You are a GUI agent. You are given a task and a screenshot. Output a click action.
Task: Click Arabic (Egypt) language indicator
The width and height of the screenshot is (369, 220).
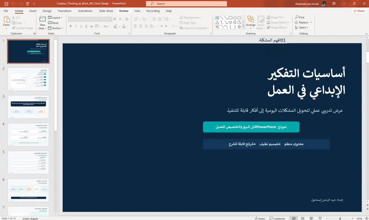[30, 219]
